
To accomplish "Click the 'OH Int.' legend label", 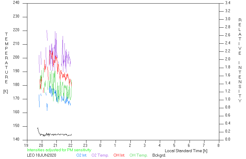I will point(119,155).
